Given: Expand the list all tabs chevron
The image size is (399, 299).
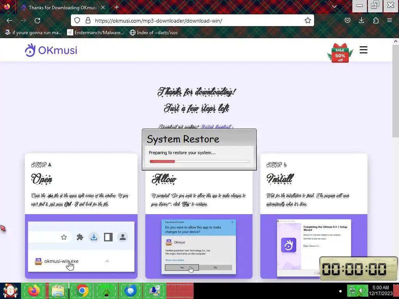Looking at the screenshot, I should tap(334, 7).
